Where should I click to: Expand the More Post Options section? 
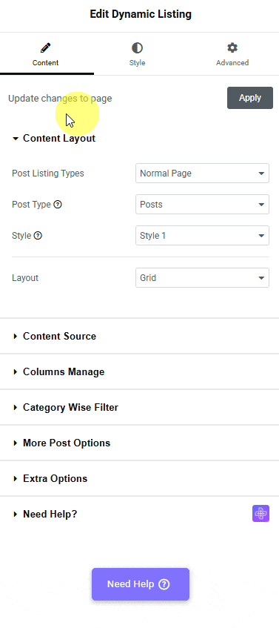(x=139, y=443)
